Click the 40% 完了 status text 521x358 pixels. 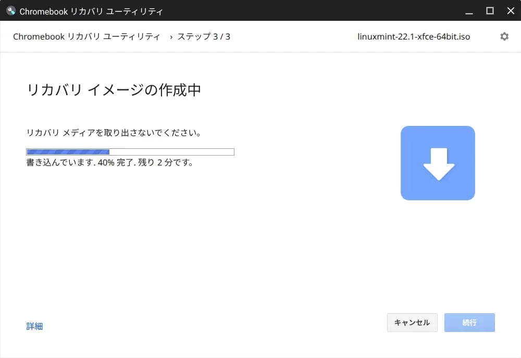coord(109,162)
